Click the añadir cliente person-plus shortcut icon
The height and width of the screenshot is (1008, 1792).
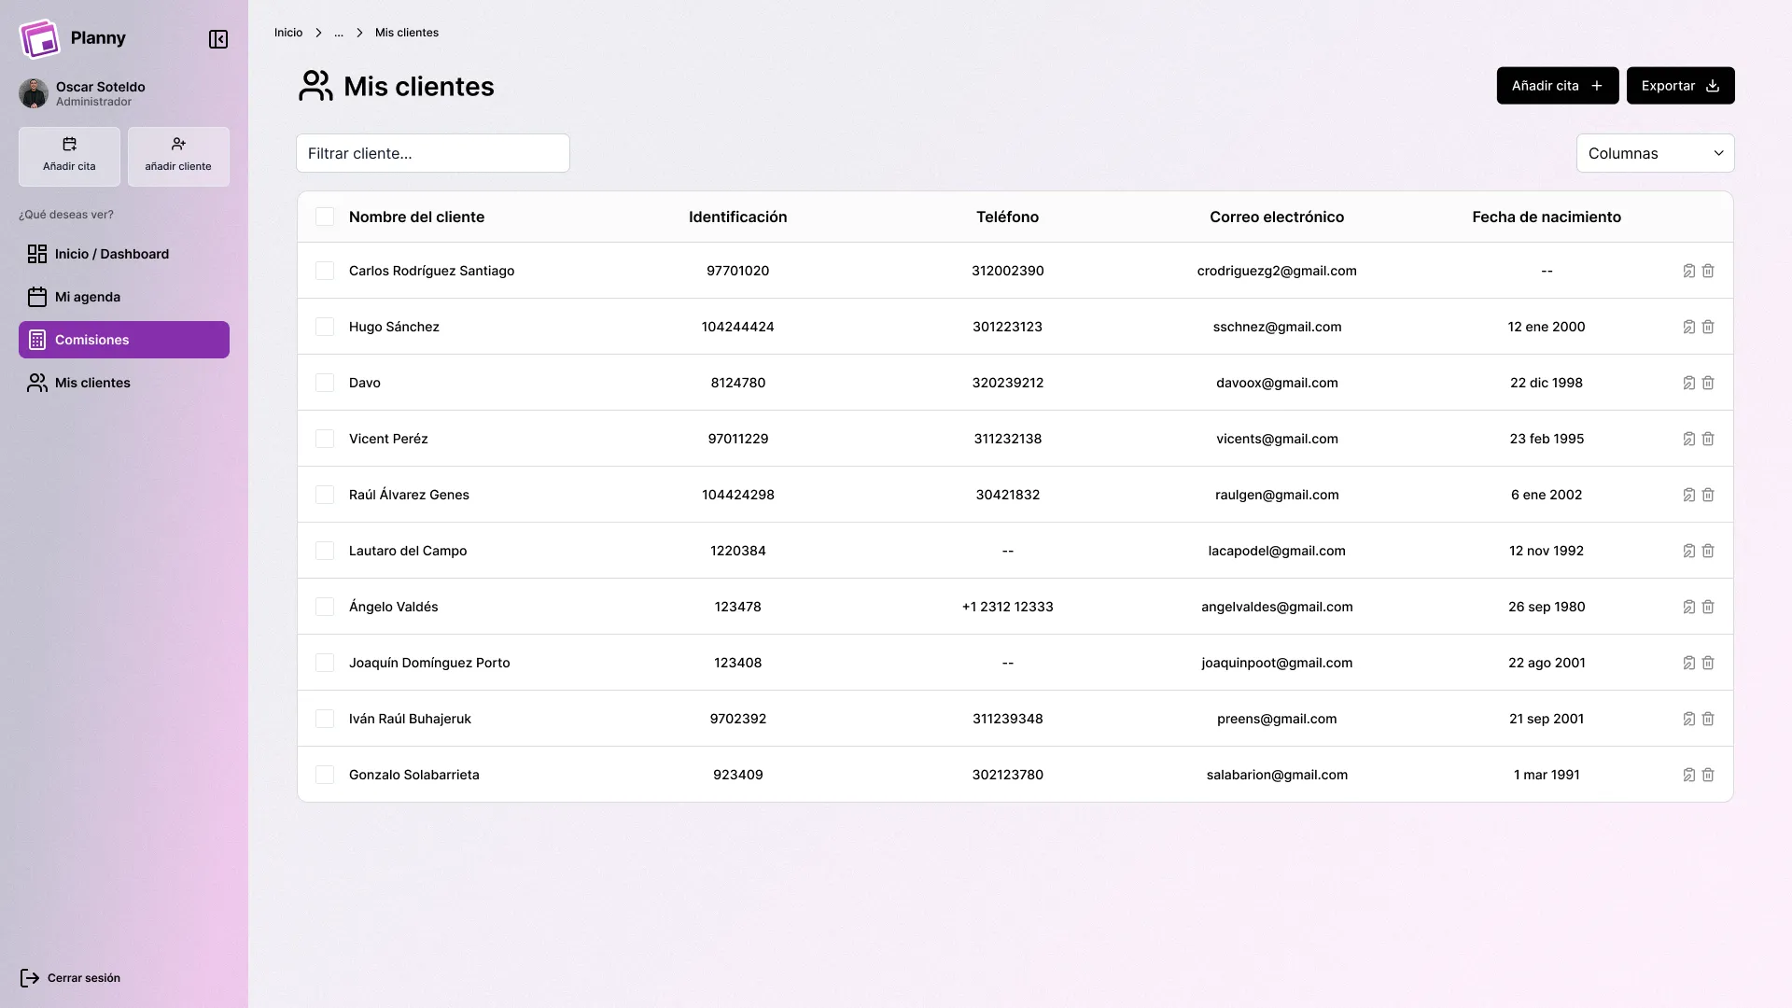(178, 145)
